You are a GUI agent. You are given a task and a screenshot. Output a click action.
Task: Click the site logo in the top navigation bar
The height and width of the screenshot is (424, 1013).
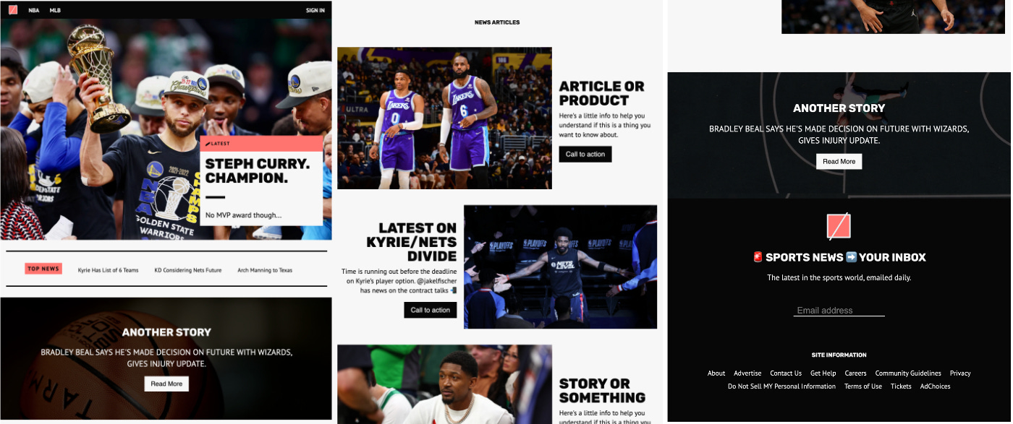[x=13, y=10]
